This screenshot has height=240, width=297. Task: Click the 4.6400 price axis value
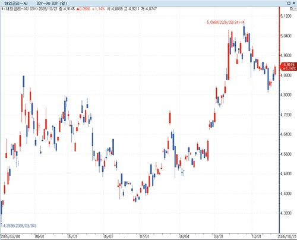pyautogui.click(x=286, y=134)
